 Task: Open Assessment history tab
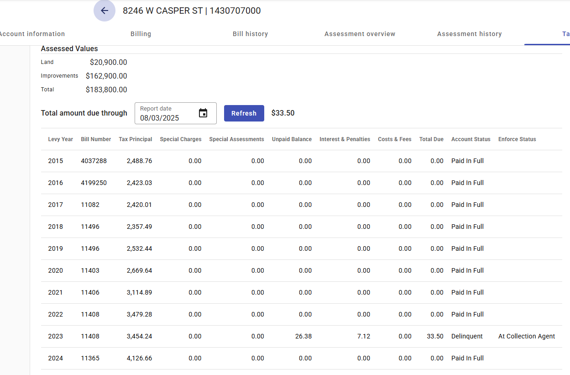[469, 34]
